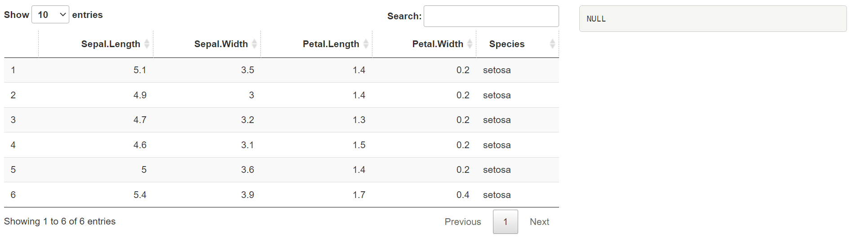
Task: Click inside the Search input field
Action: [x=491, y=16]
